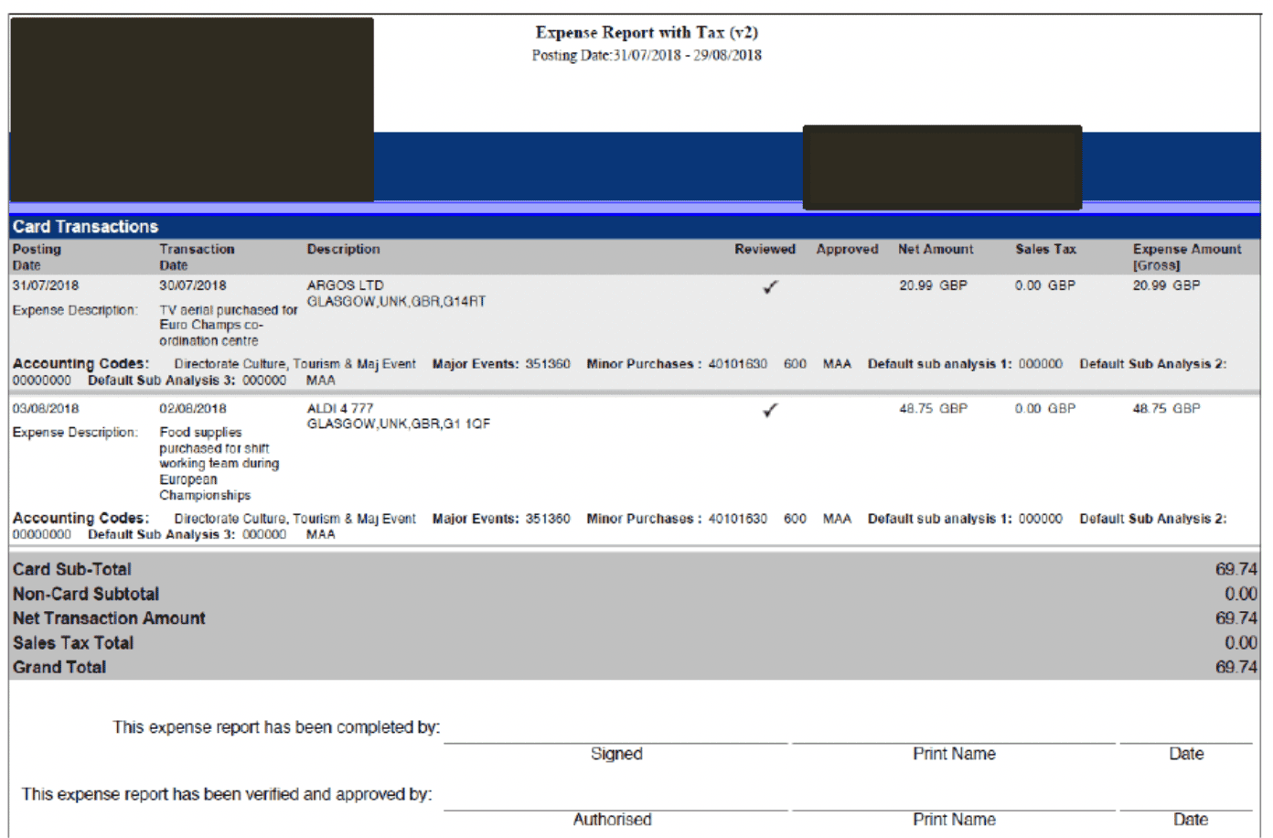Click the reviewed checkmark for ALDI 4 777
The height and width of the screenshot is (838, 1273).
(771, 411)
